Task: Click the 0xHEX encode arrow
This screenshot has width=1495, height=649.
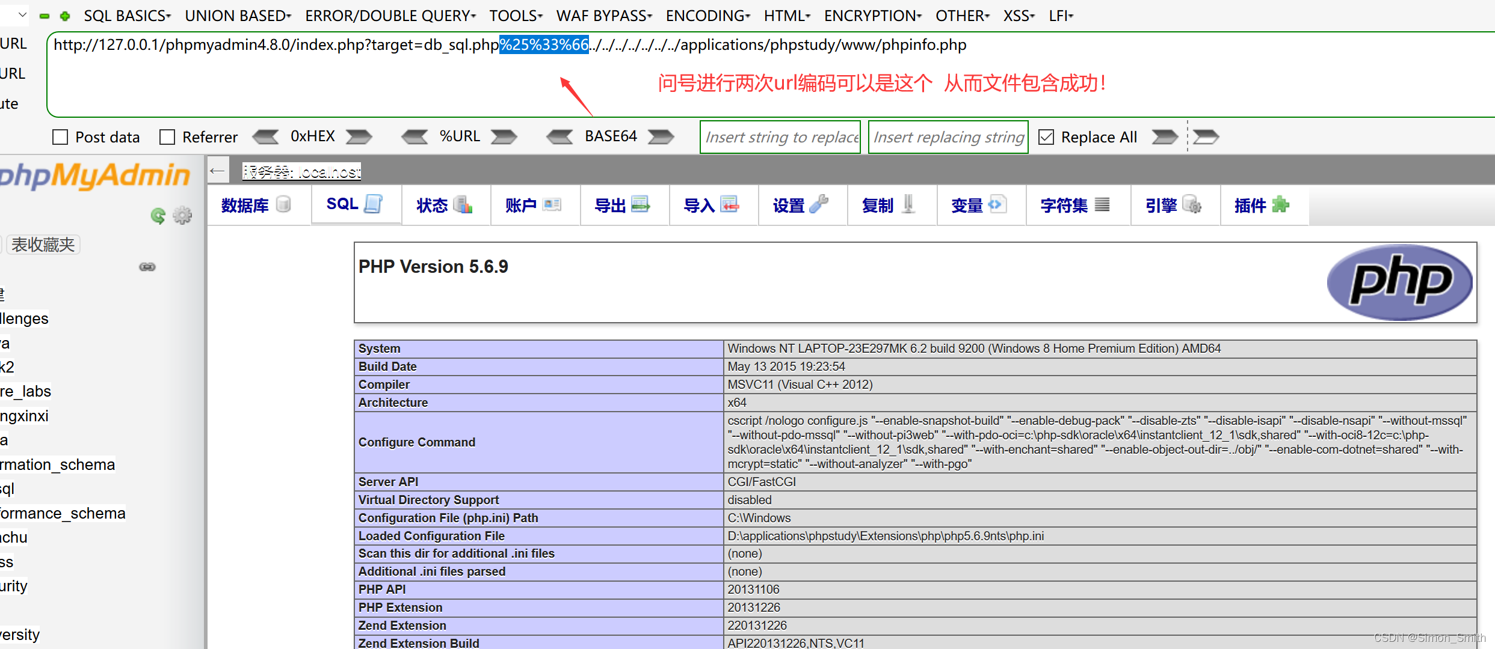Action: pos(359,136)
